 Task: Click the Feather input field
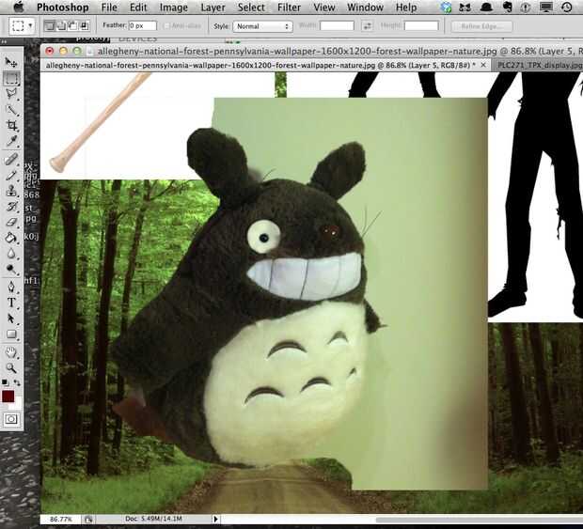pos(142,25)
